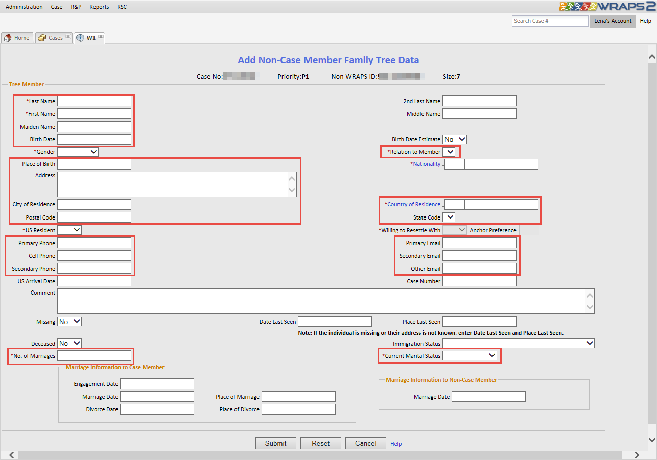Select the Birth Date field
The image size is (657, 460).
tap(94, 139)
